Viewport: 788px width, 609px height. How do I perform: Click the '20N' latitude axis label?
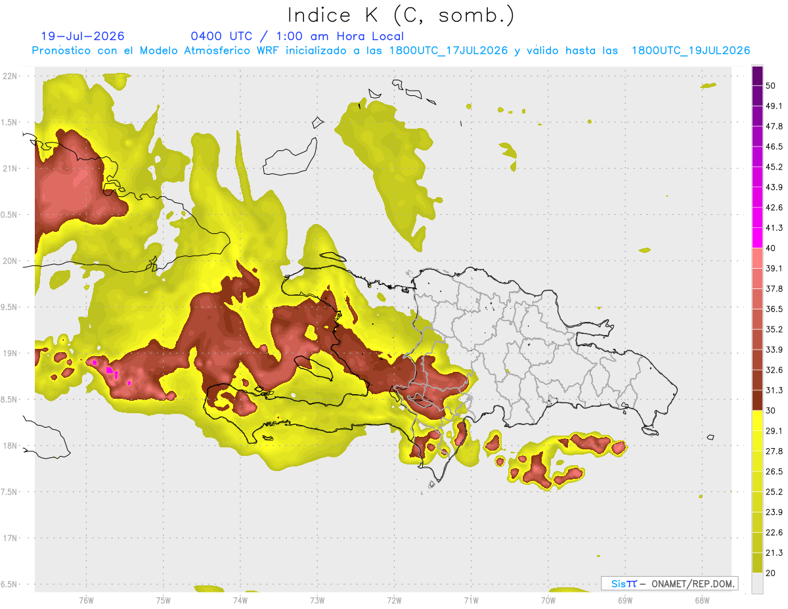point(10,261)
